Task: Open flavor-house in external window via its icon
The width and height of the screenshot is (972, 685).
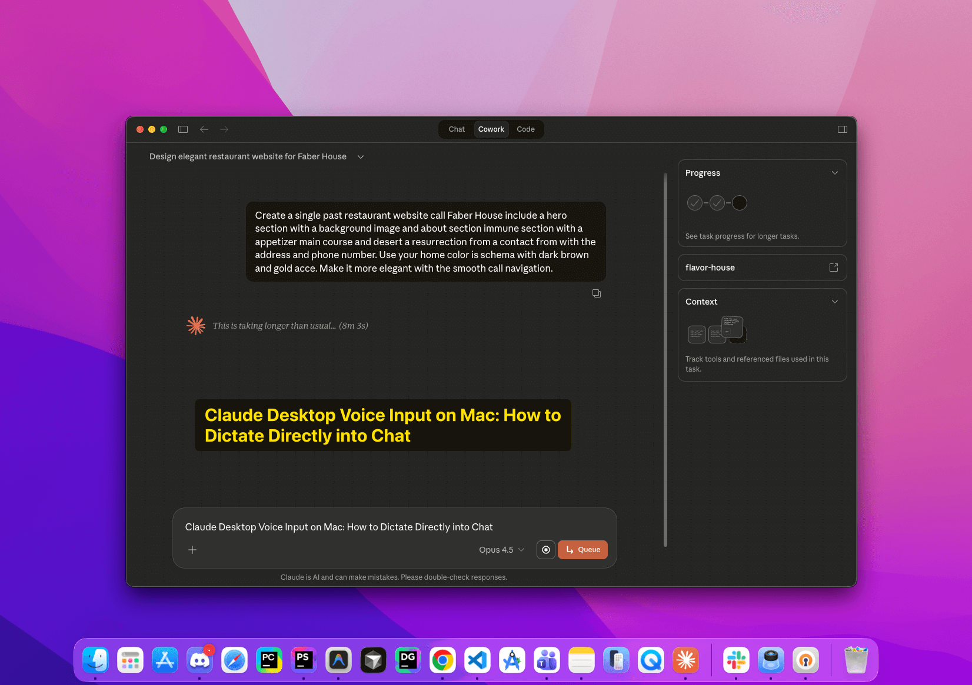Action: coord(834,267)
